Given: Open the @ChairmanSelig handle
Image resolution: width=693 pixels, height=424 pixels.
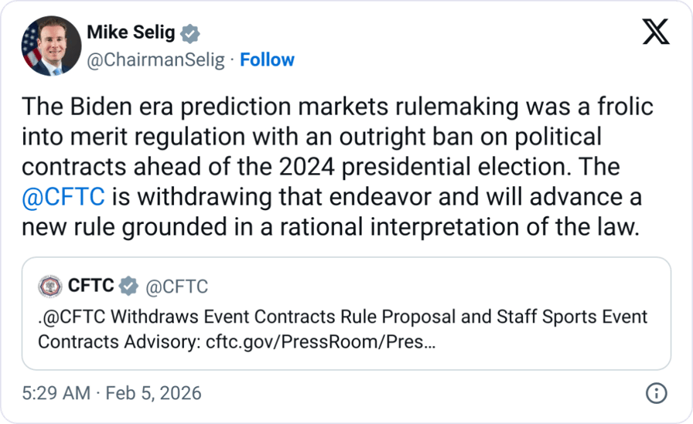Looking at the screenshot, I should tap(155, 59).
